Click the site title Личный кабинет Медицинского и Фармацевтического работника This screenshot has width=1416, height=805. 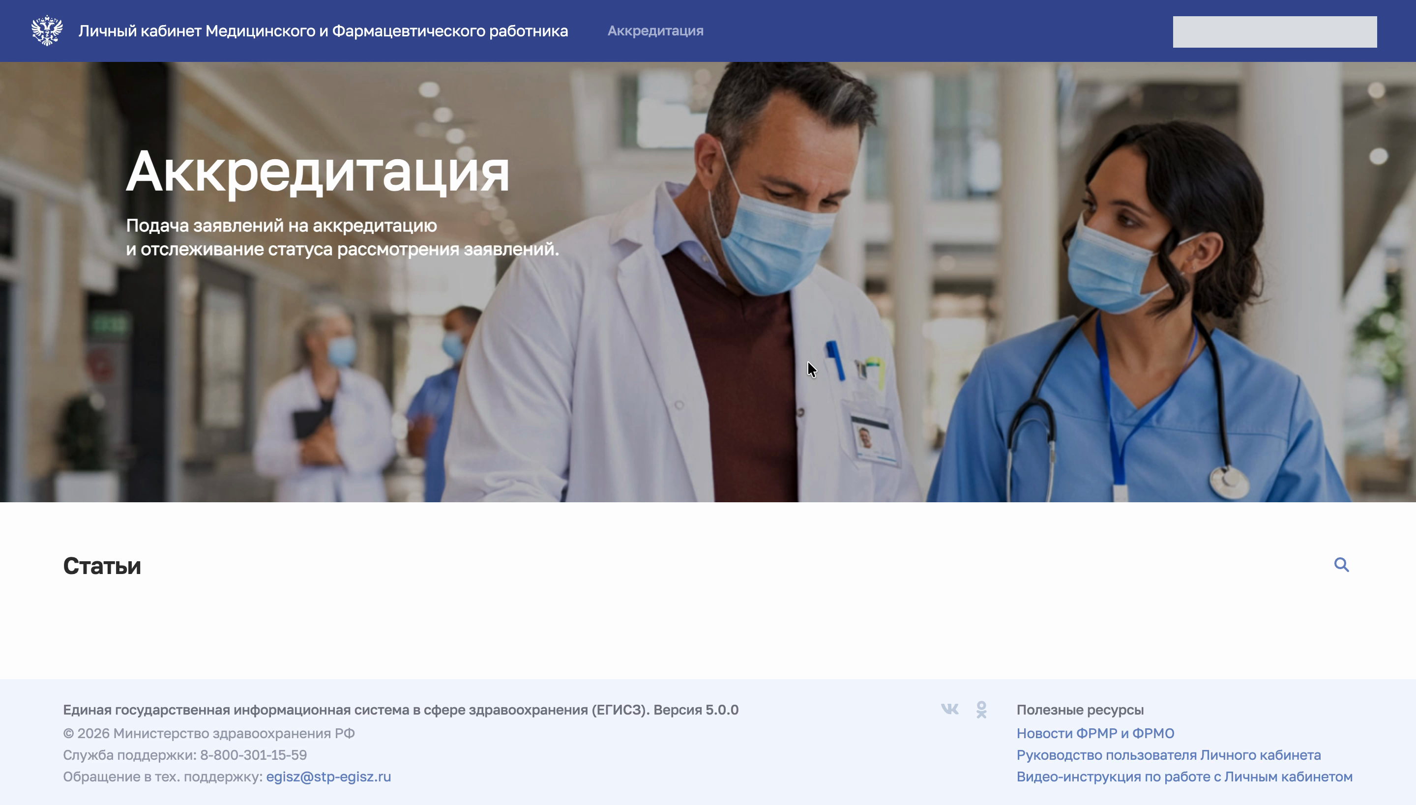pos(323,30)
